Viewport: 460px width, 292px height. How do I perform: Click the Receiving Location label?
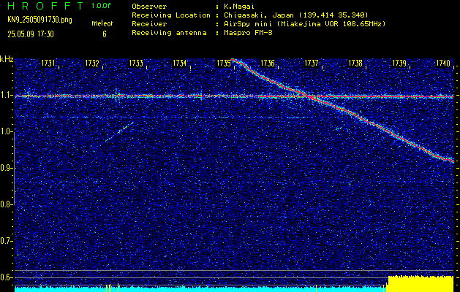pyautogui.click(x=171, y=15)
